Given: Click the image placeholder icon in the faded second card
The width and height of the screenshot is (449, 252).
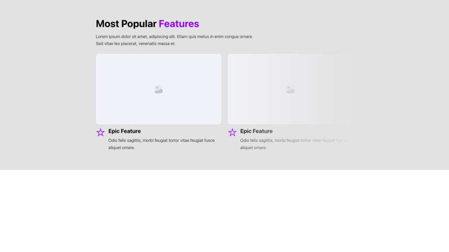Looking at the screenshot, I should [x=290, y=89].
